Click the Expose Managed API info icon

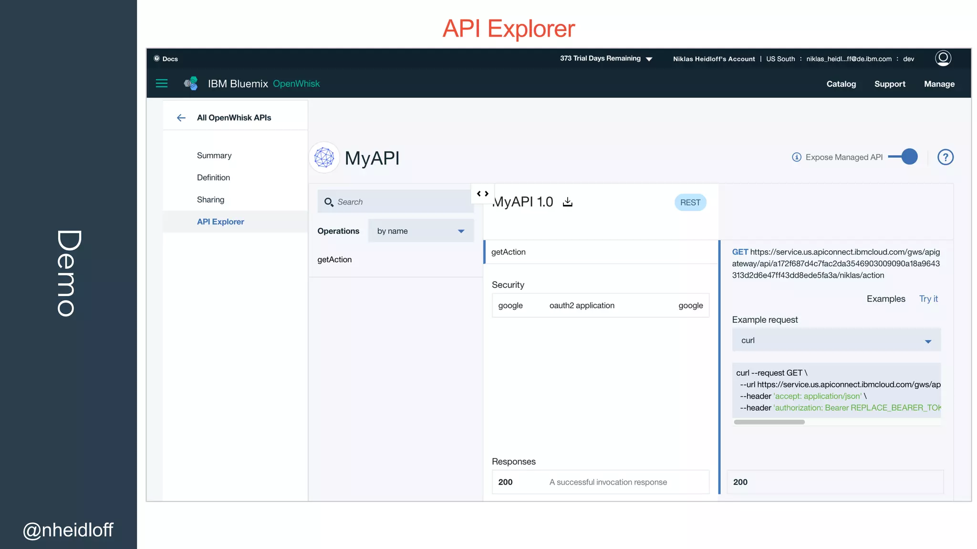point(796,157)
